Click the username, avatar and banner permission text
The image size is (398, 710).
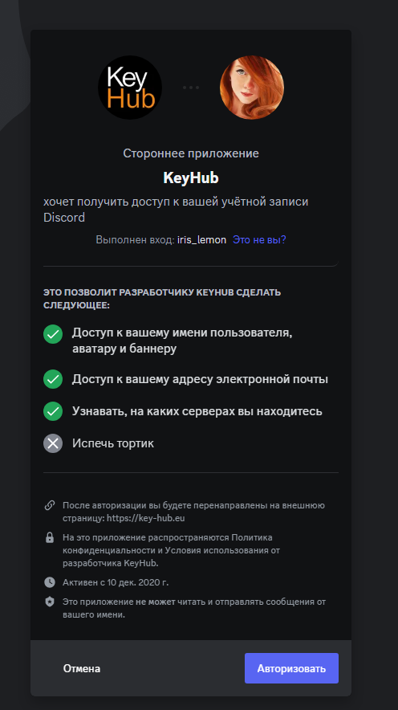click(x=182, y=341)
